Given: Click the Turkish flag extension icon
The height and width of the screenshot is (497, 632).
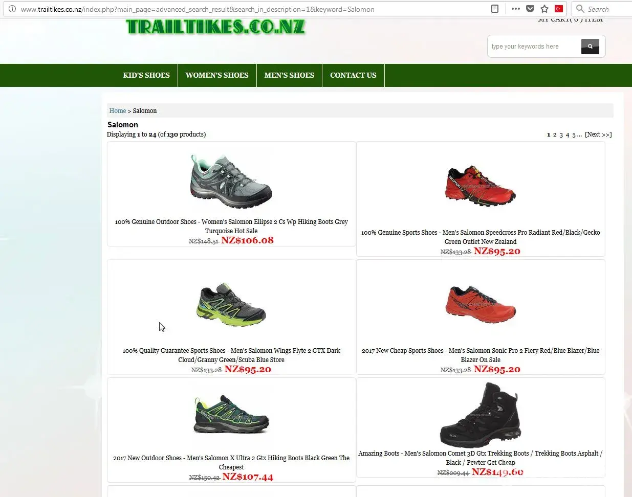Looking at the screenshot, I should pos(559,9).
